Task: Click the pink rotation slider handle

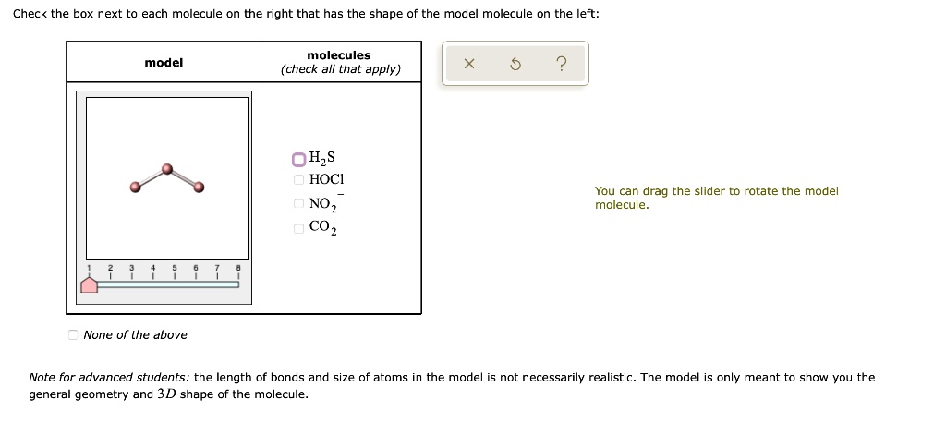Action: [x=90, y=285]
